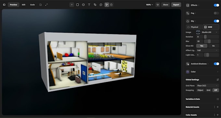Screen dimensions: 221x118
Task: Toggle the Effects switch off
Action: coord(216,5)
